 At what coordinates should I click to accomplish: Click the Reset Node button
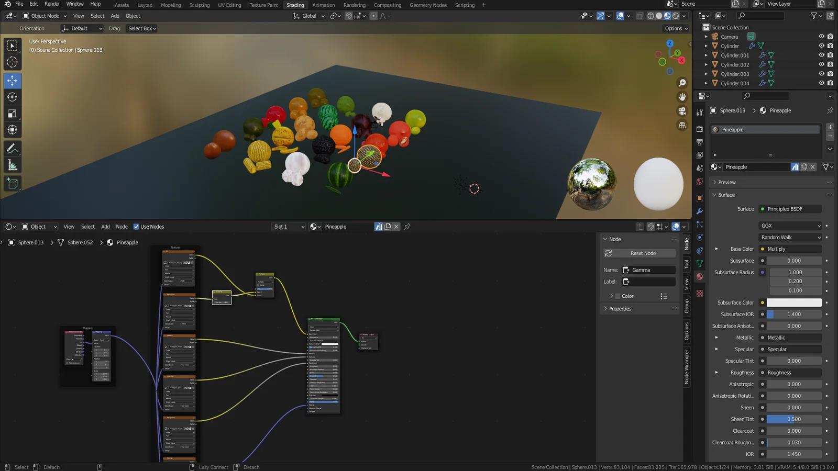click(639, 253)
